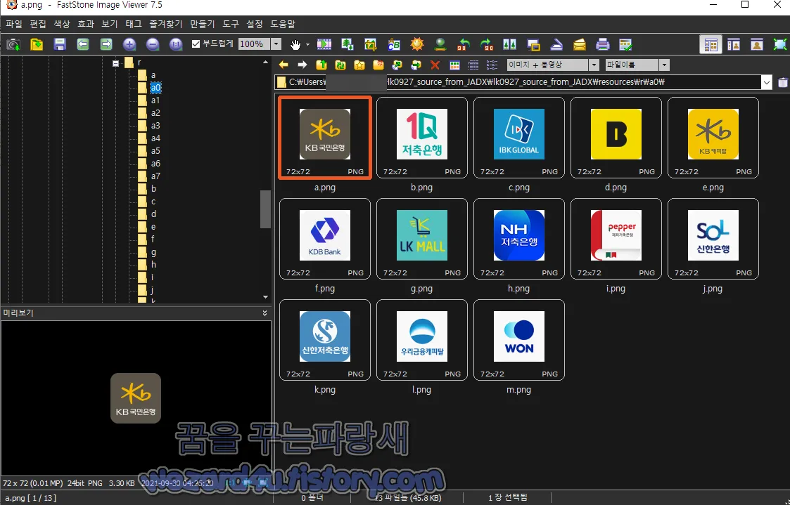Open the crop board tool
The image size is (790, 505).
pos(371,45)
